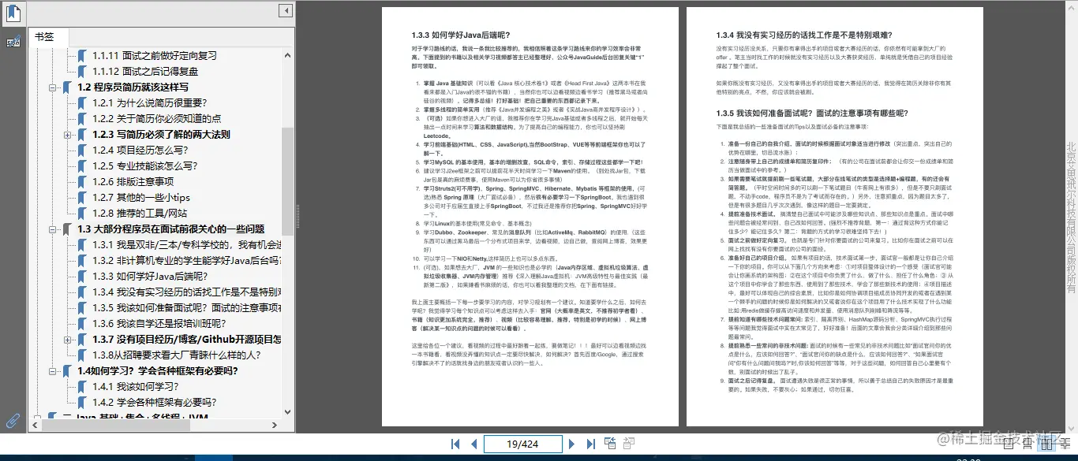The height and width of the screenshot is (461, 1078).
Task: Open the attachments paperclip icon
Action: [x=13, y=420]
